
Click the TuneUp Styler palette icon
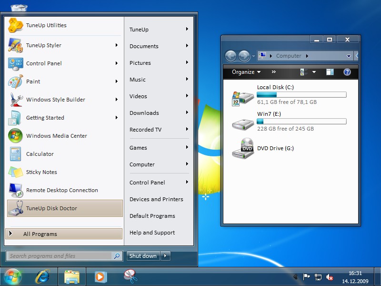click(15, 45)
